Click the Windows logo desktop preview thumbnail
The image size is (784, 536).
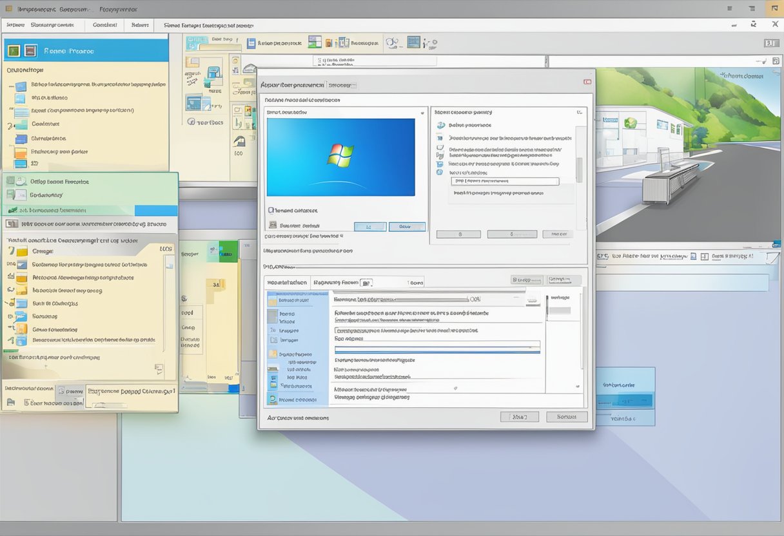click(340, 157)
